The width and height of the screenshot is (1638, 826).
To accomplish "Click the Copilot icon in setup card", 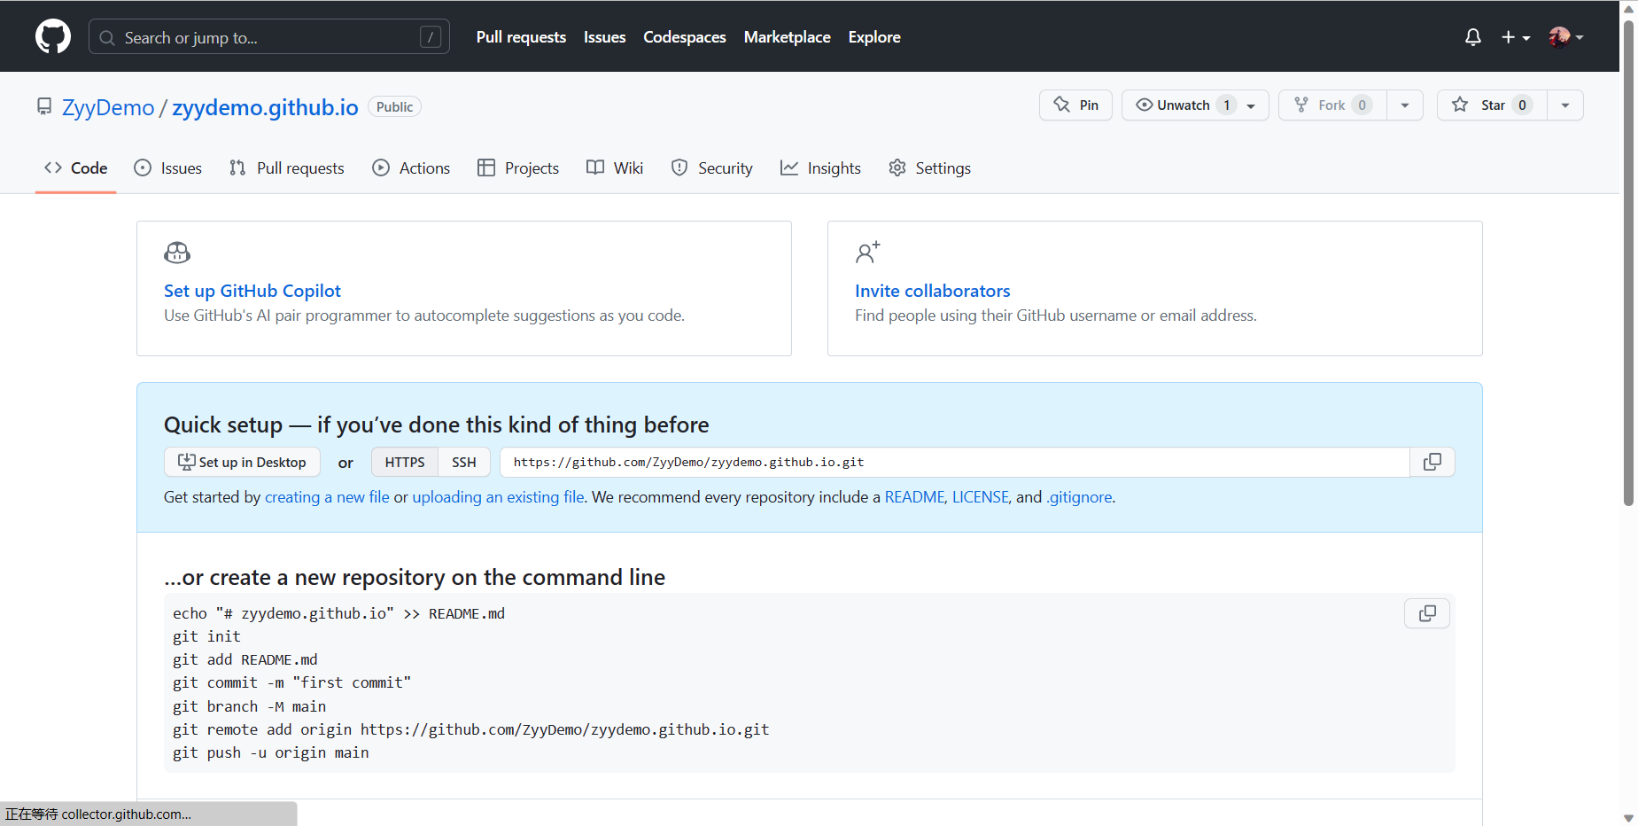I will point(177,253).
